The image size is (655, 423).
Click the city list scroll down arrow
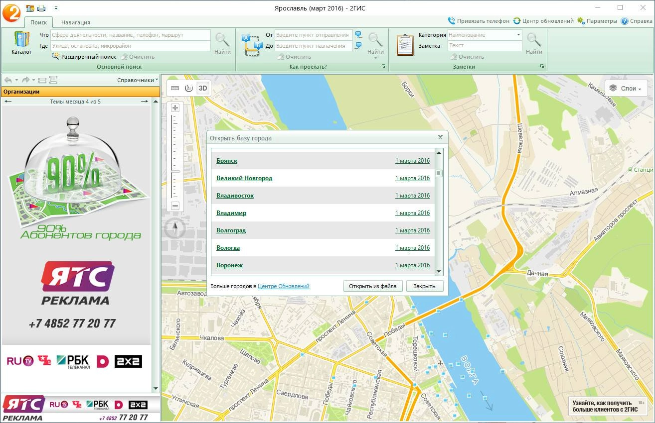point(439,272)
